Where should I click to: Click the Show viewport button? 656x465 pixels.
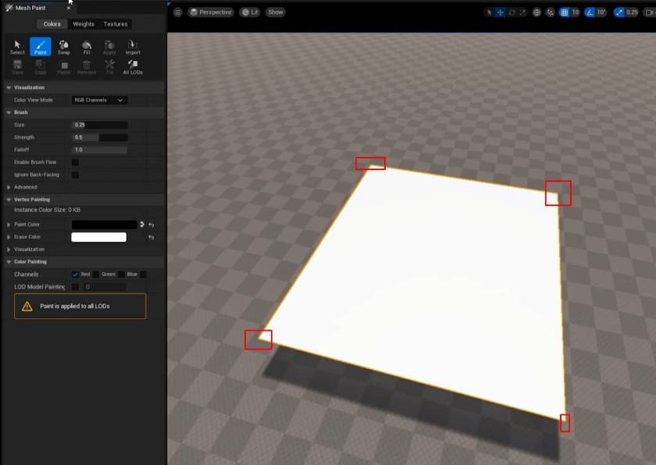click(x=276, y=12)
